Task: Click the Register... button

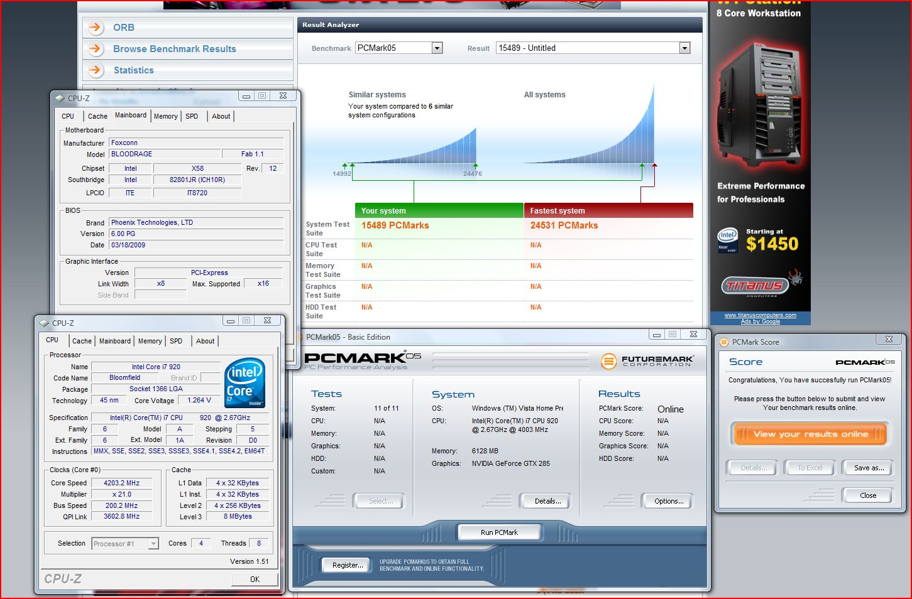Action: pyautogui.click(x=348, y=565)
